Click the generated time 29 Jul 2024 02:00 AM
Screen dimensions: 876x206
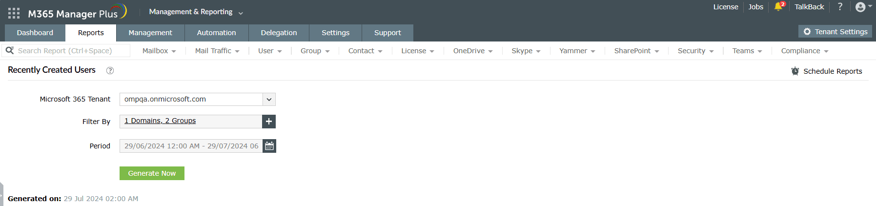click(101, 199)
